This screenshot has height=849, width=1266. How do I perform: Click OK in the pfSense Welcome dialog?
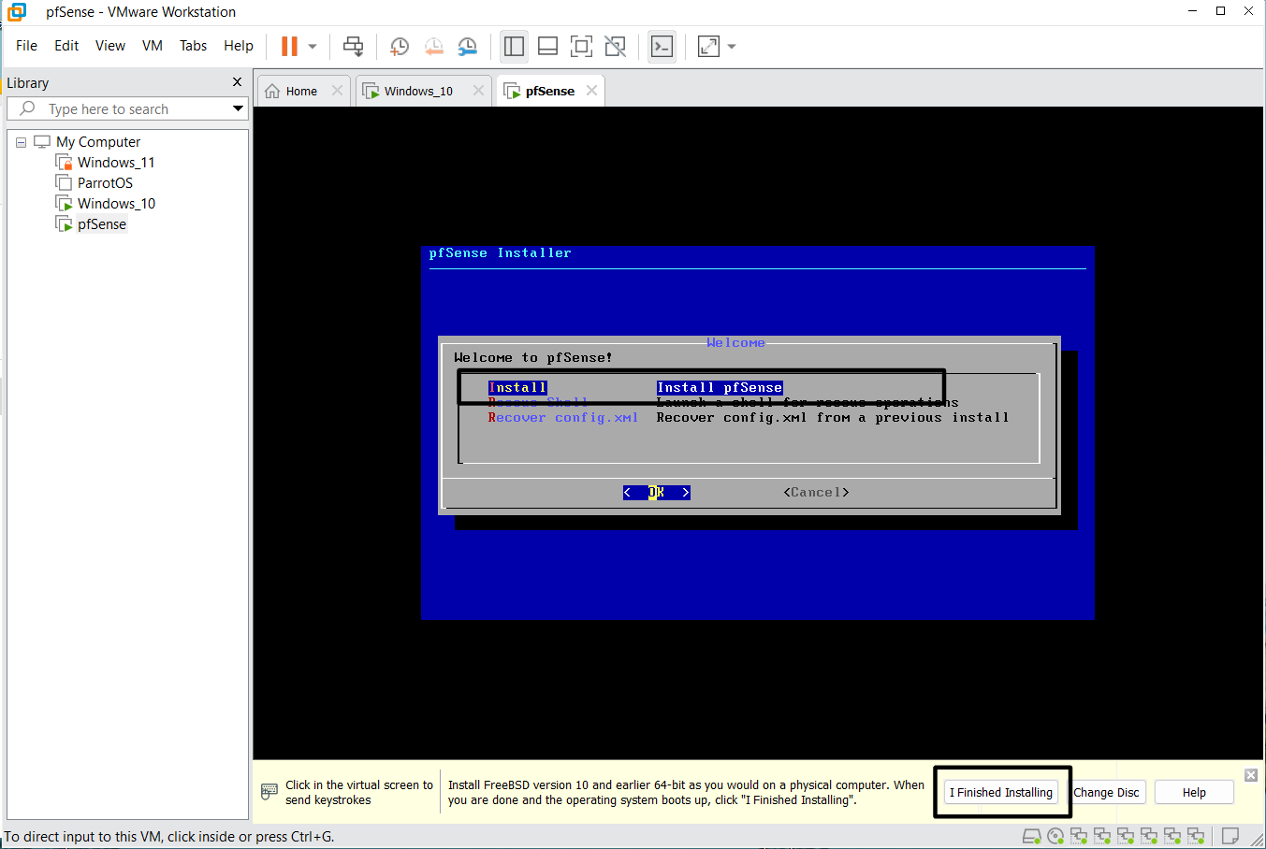[657, 493]
